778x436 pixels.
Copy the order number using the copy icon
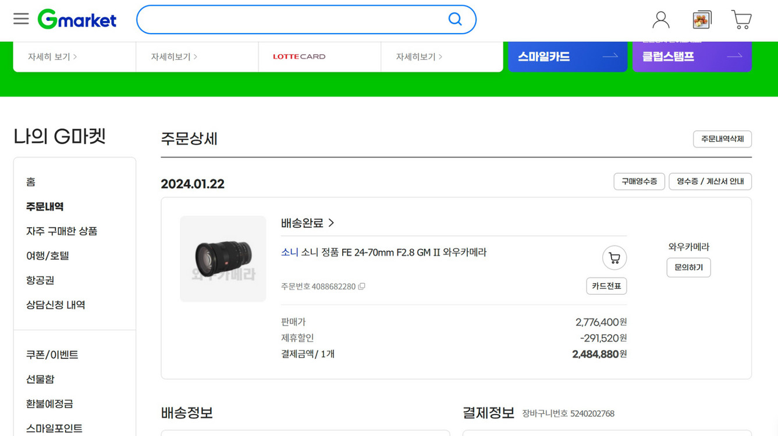pyautogui.click(x=361, y=286)
